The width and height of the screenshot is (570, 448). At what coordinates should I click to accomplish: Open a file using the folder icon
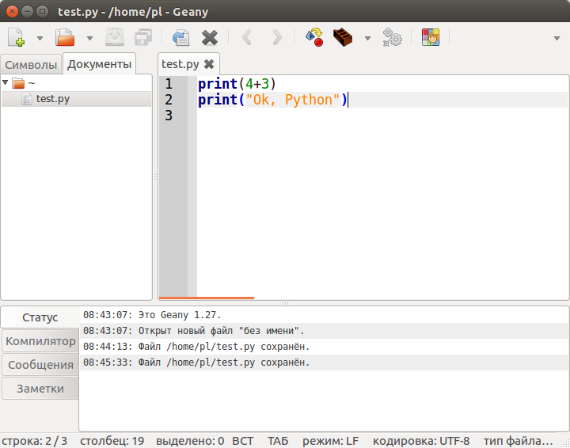coord(64,37)
